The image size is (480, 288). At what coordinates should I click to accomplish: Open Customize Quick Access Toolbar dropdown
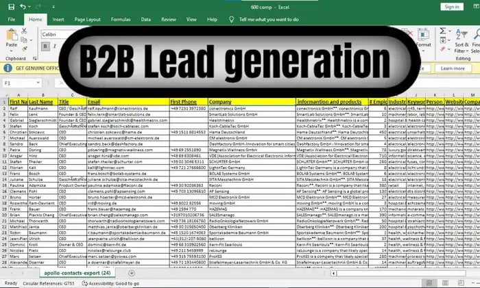(53, 7)
